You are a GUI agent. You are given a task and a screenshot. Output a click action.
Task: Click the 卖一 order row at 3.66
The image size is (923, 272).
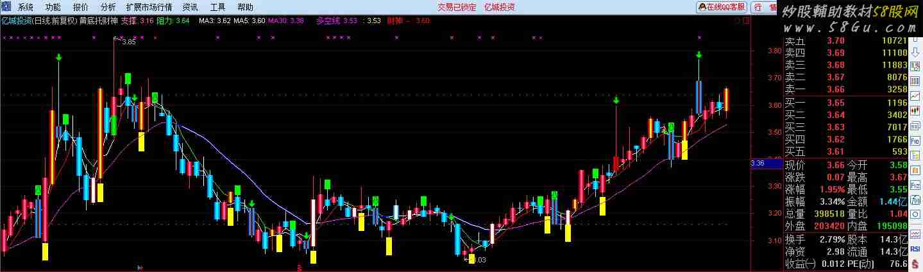pos(846,89)
